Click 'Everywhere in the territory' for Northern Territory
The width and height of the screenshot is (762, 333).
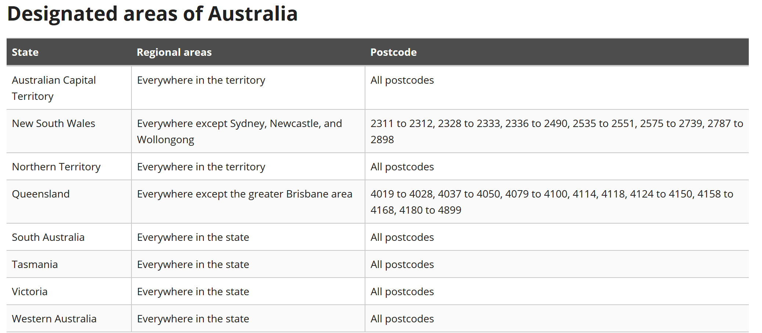[201, 167]
